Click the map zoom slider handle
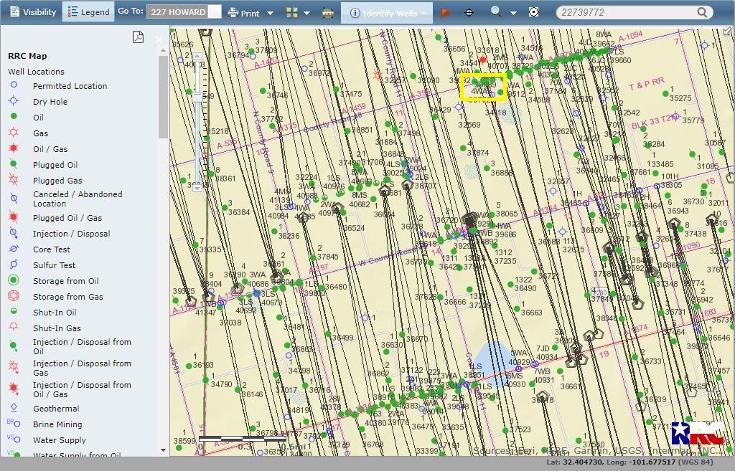The height and width of the screenshot is (471, 735). pyautogui.click(x=197, y=97)
